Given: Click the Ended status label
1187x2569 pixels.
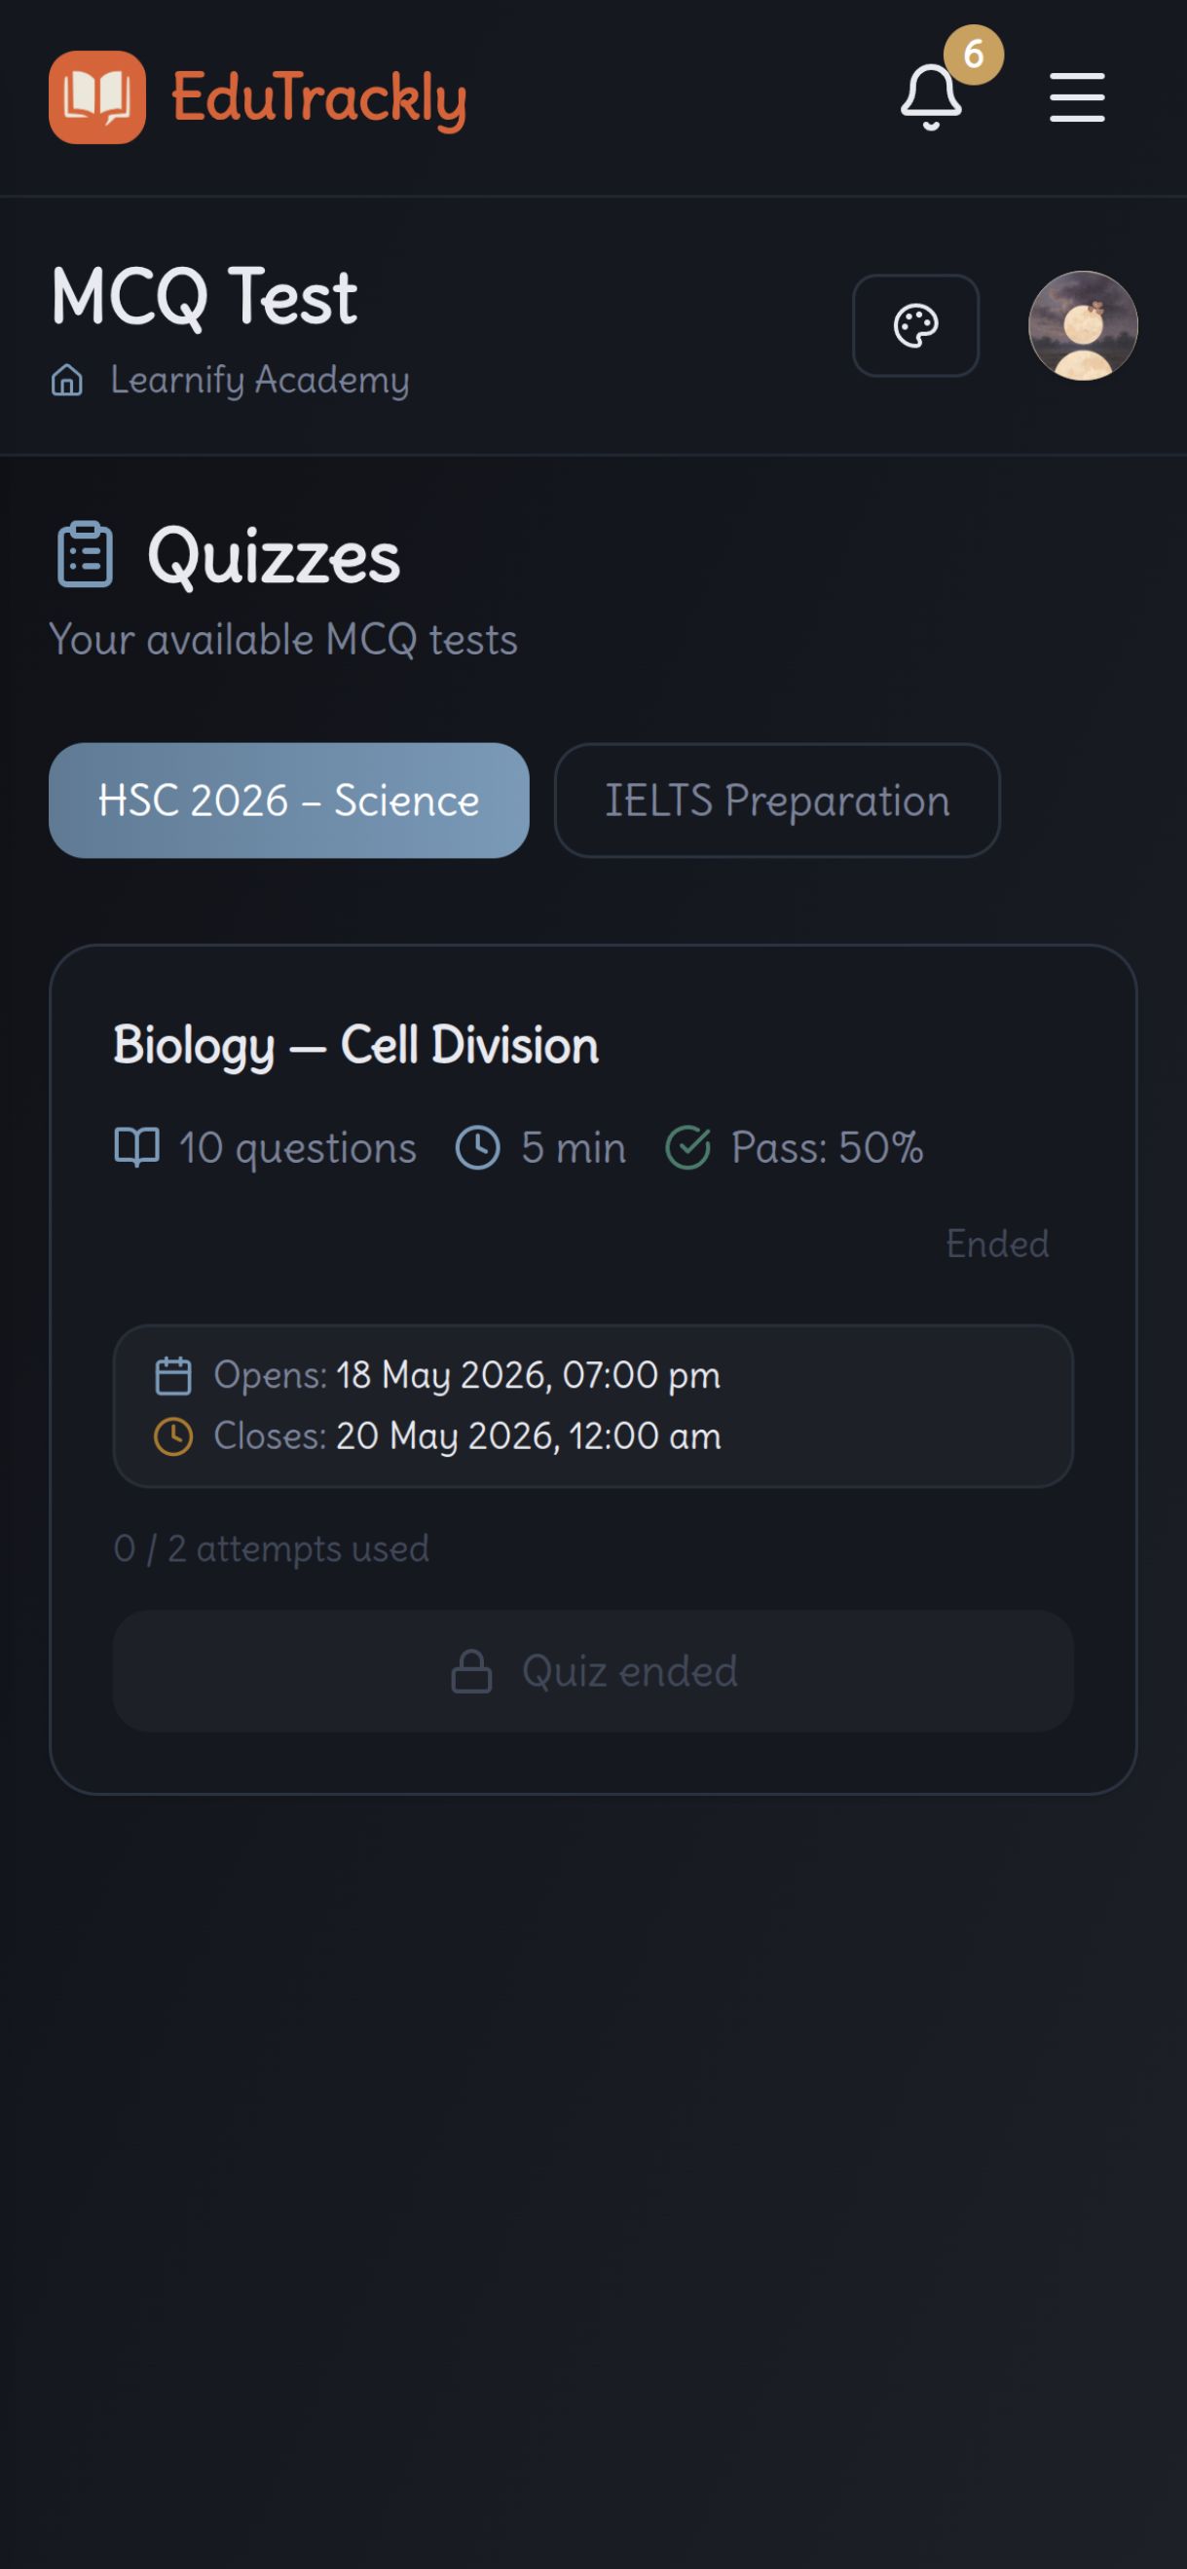Looking at the screenshot, I should tap(996, 1244).
